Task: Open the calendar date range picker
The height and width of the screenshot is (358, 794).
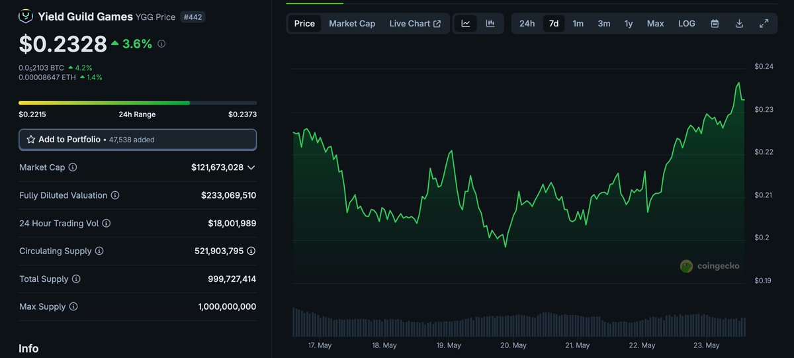Action: (x=715, y=23)
